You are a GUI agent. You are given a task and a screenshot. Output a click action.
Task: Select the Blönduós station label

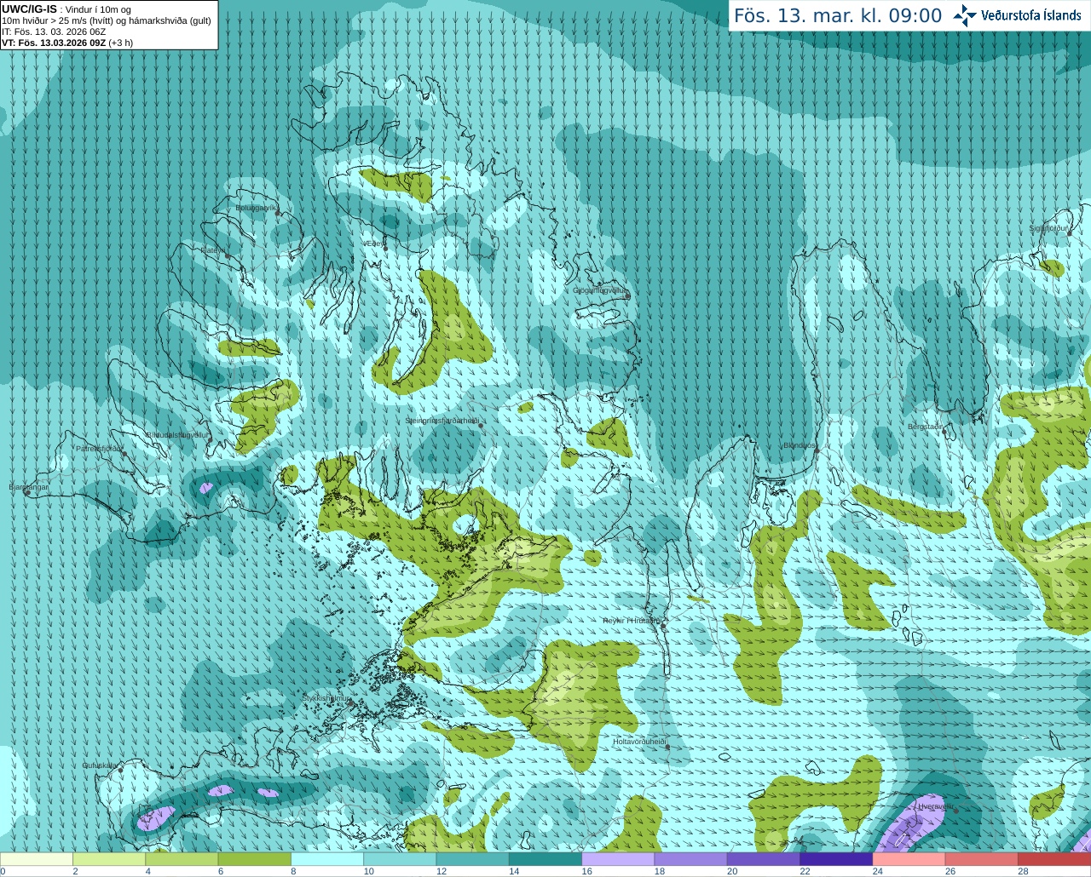point(799,445)
